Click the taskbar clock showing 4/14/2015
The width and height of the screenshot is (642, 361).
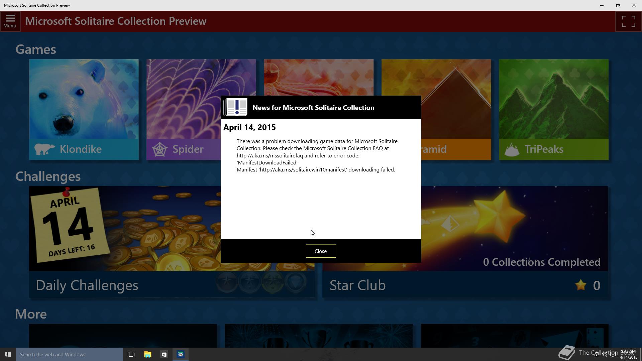(628, 354)
